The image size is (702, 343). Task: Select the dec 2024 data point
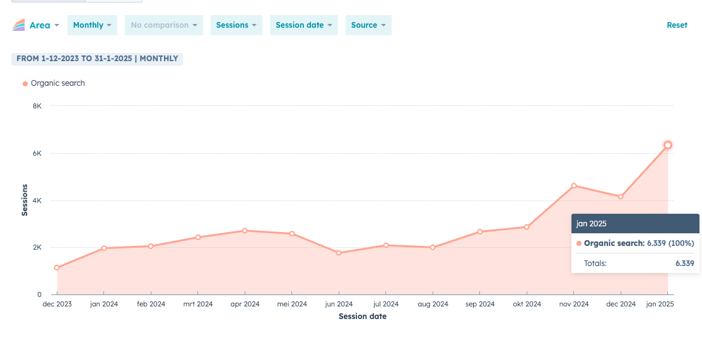coord(621,197)
